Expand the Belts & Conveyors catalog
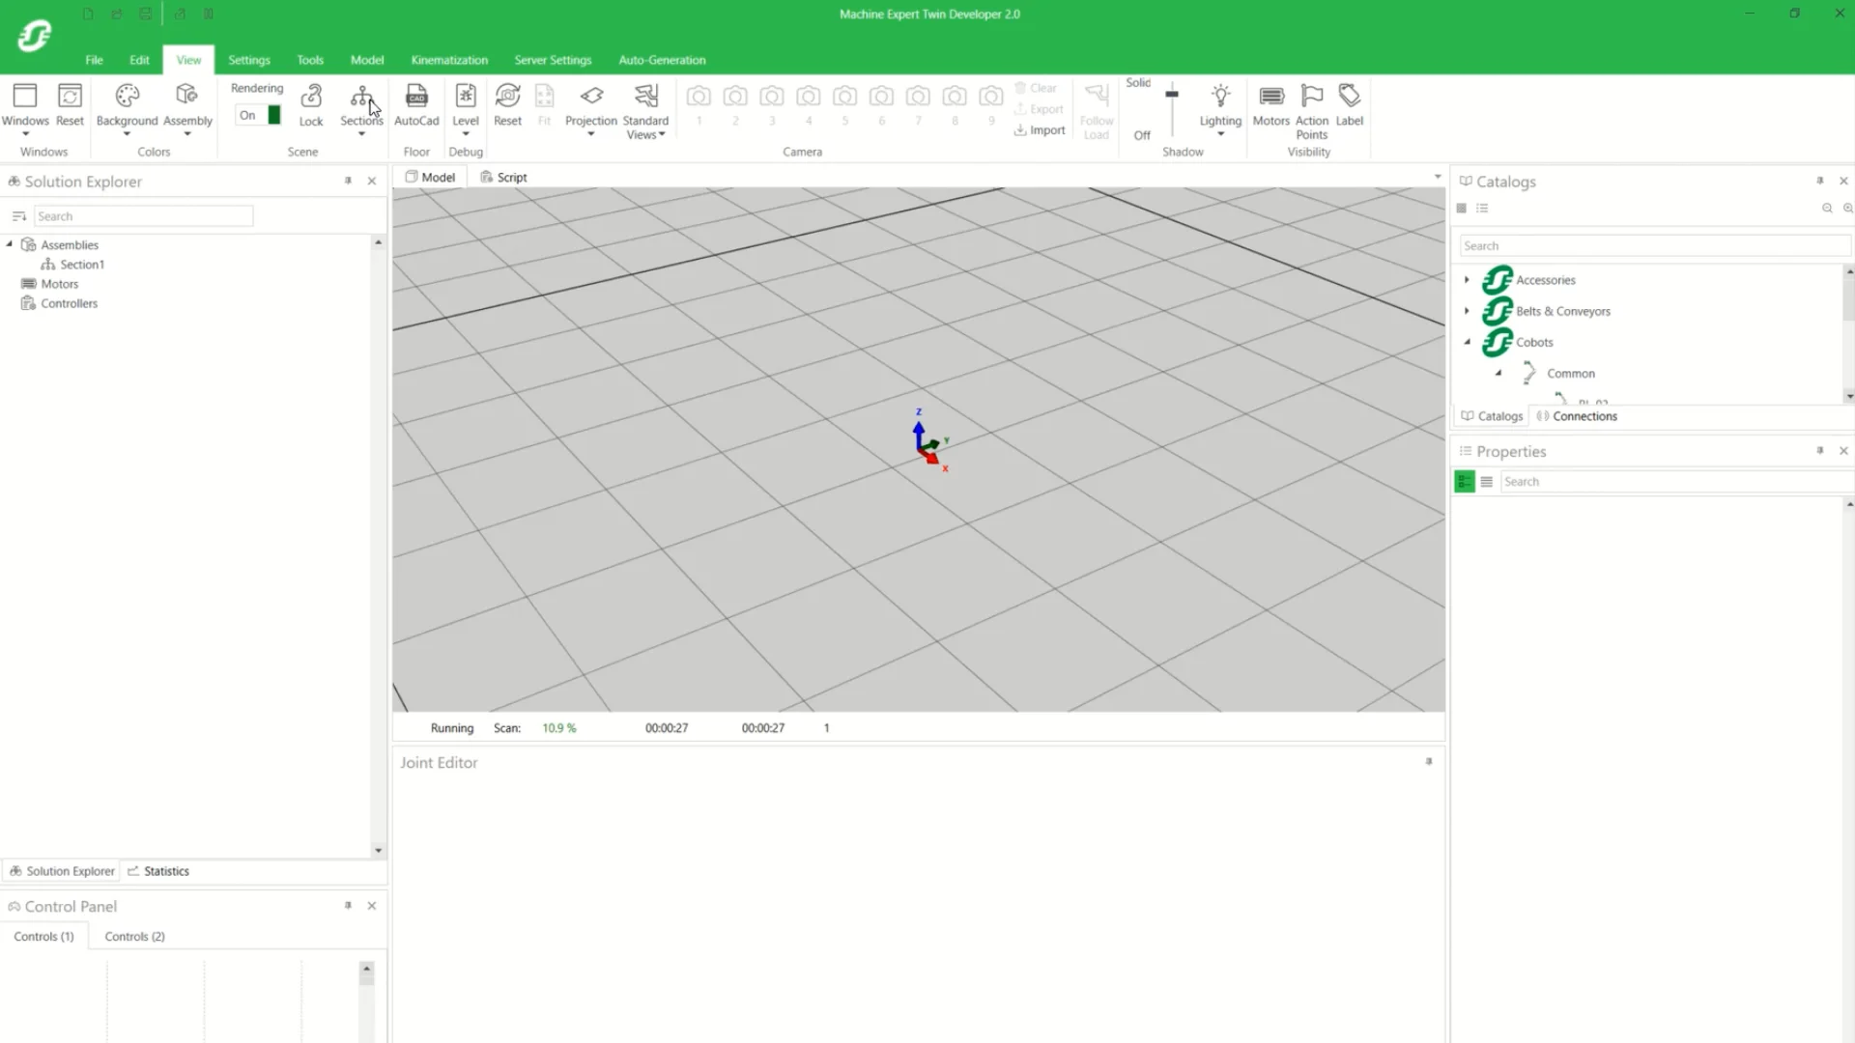The width and height of the screenshot is (1855, 1043). pyautogui.click(x=1468, y=311)
